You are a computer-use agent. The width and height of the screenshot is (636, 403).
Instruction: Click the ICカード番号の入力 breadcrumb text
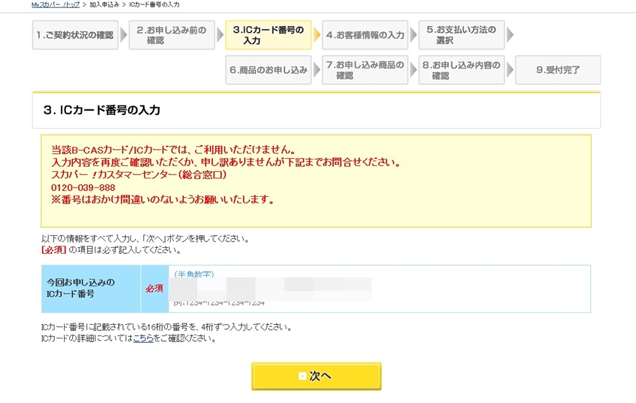coord(154,4)
